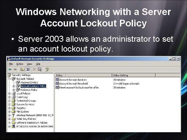Open the File menu
The image size is (187, 140).
tap(11, 64)
